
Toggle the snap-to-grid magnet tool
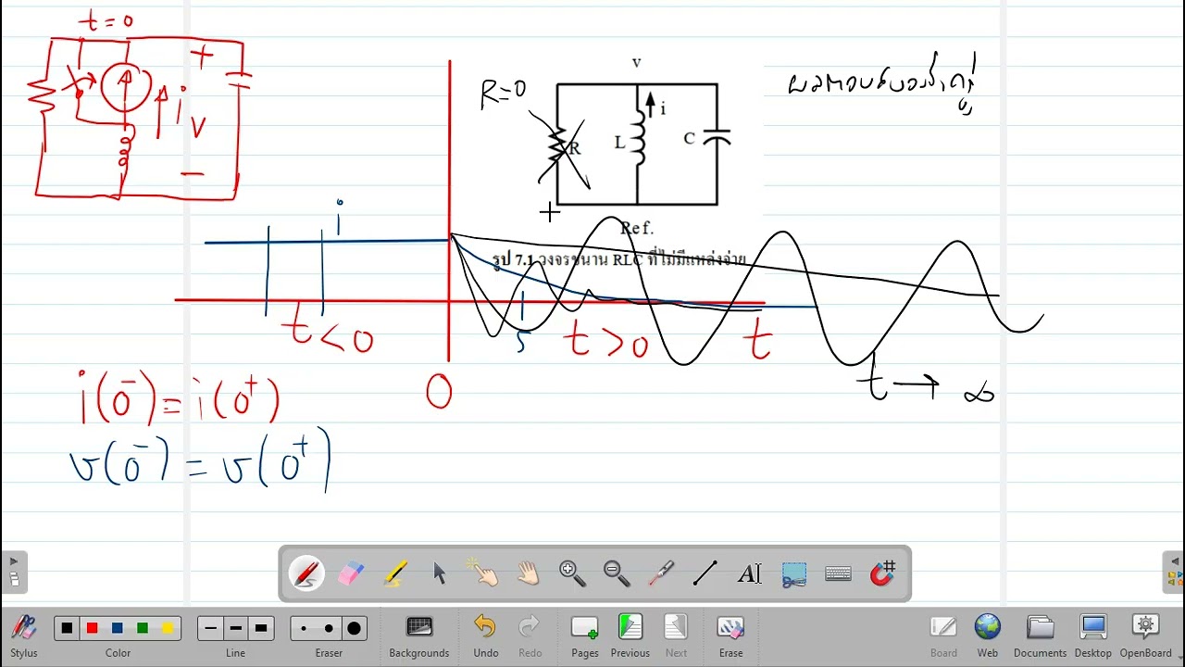[882, 573]
